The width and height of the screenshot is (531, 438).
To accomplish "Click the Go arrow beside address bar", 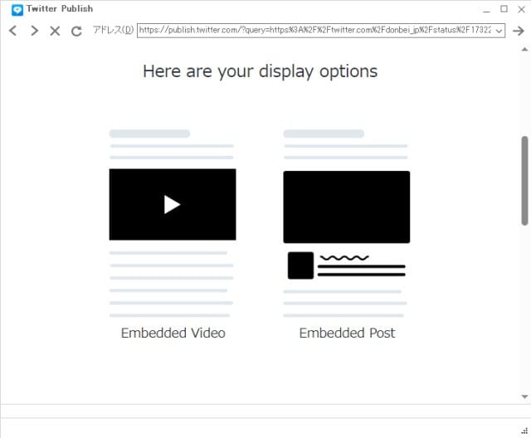I will click(518, 31).
